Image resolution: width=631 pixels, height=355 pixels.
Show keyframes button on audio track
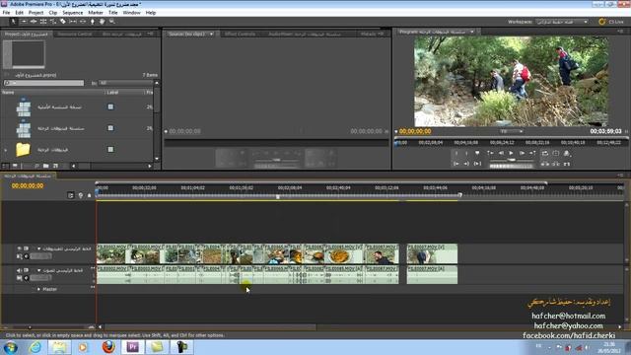pos(27,278)
